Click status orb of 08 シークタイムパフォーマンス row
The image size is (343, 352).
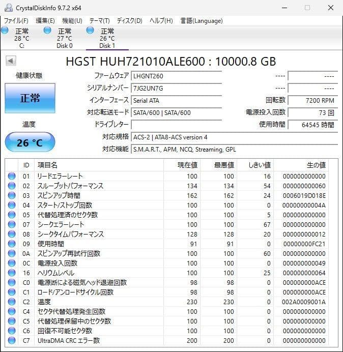point(12,234)
